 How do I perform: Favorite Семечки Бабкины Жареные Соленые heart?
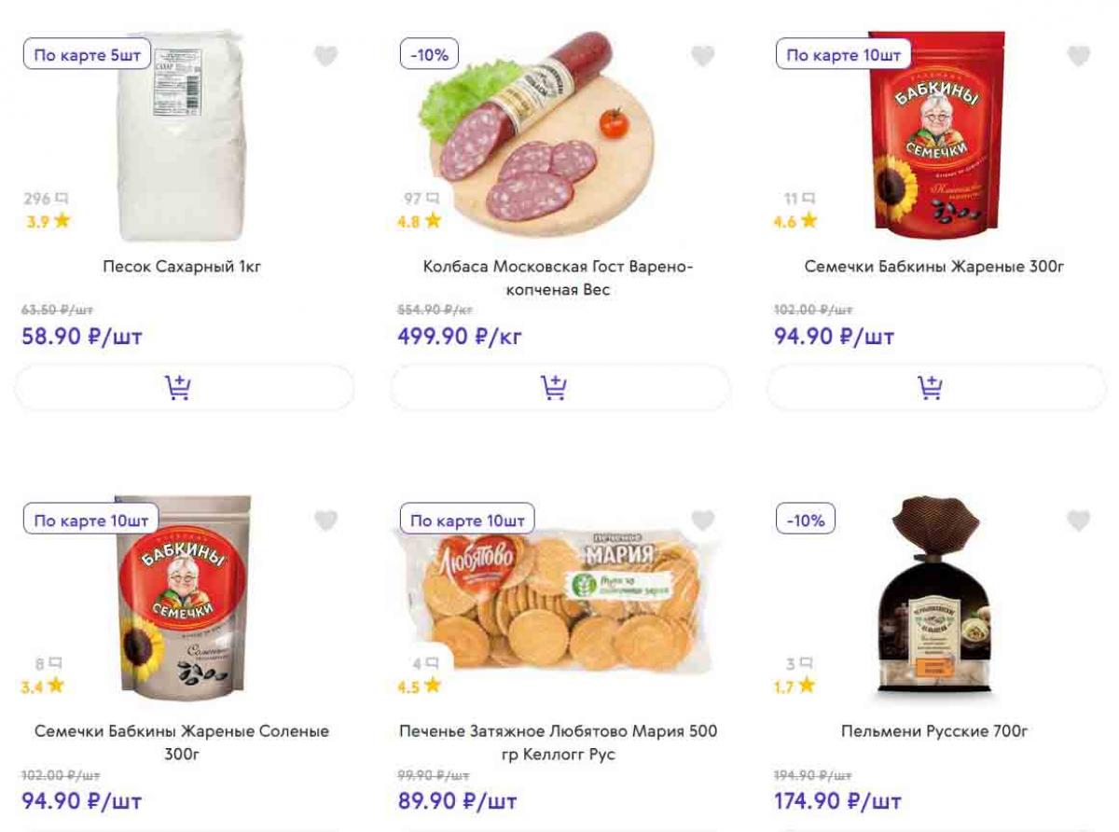[x=325, y=520]
